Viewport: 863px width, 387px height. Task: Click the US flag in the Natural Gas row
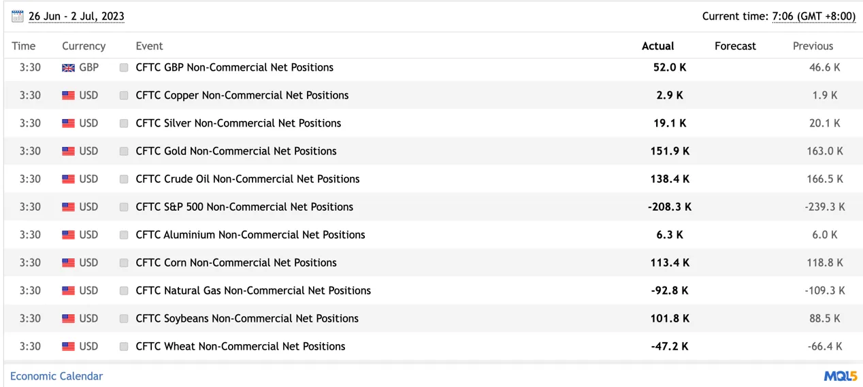click(69, 291)
